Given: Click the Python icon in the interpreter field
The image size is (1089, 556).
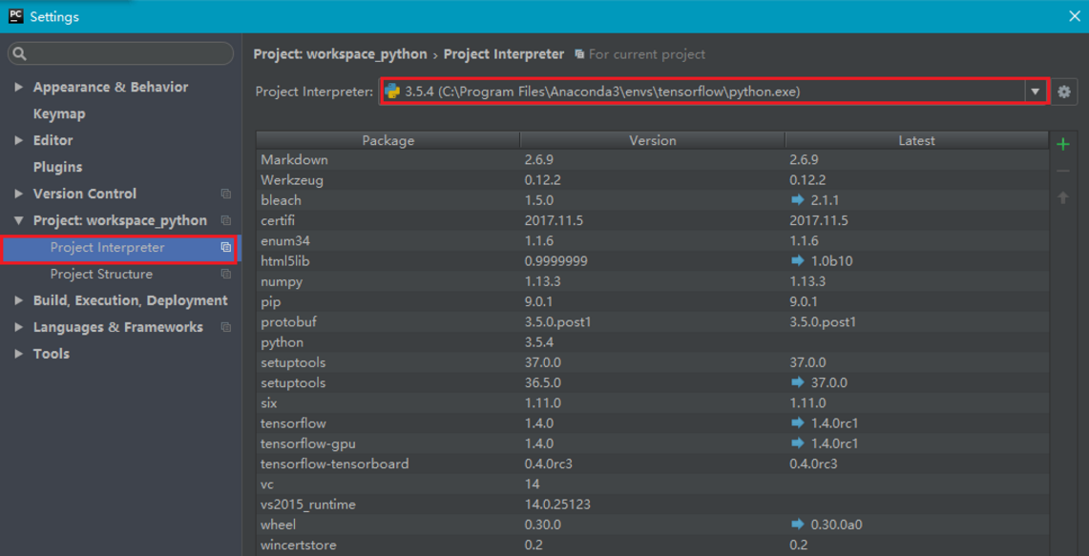Looking at the screenshot, I should click(392, 92).
